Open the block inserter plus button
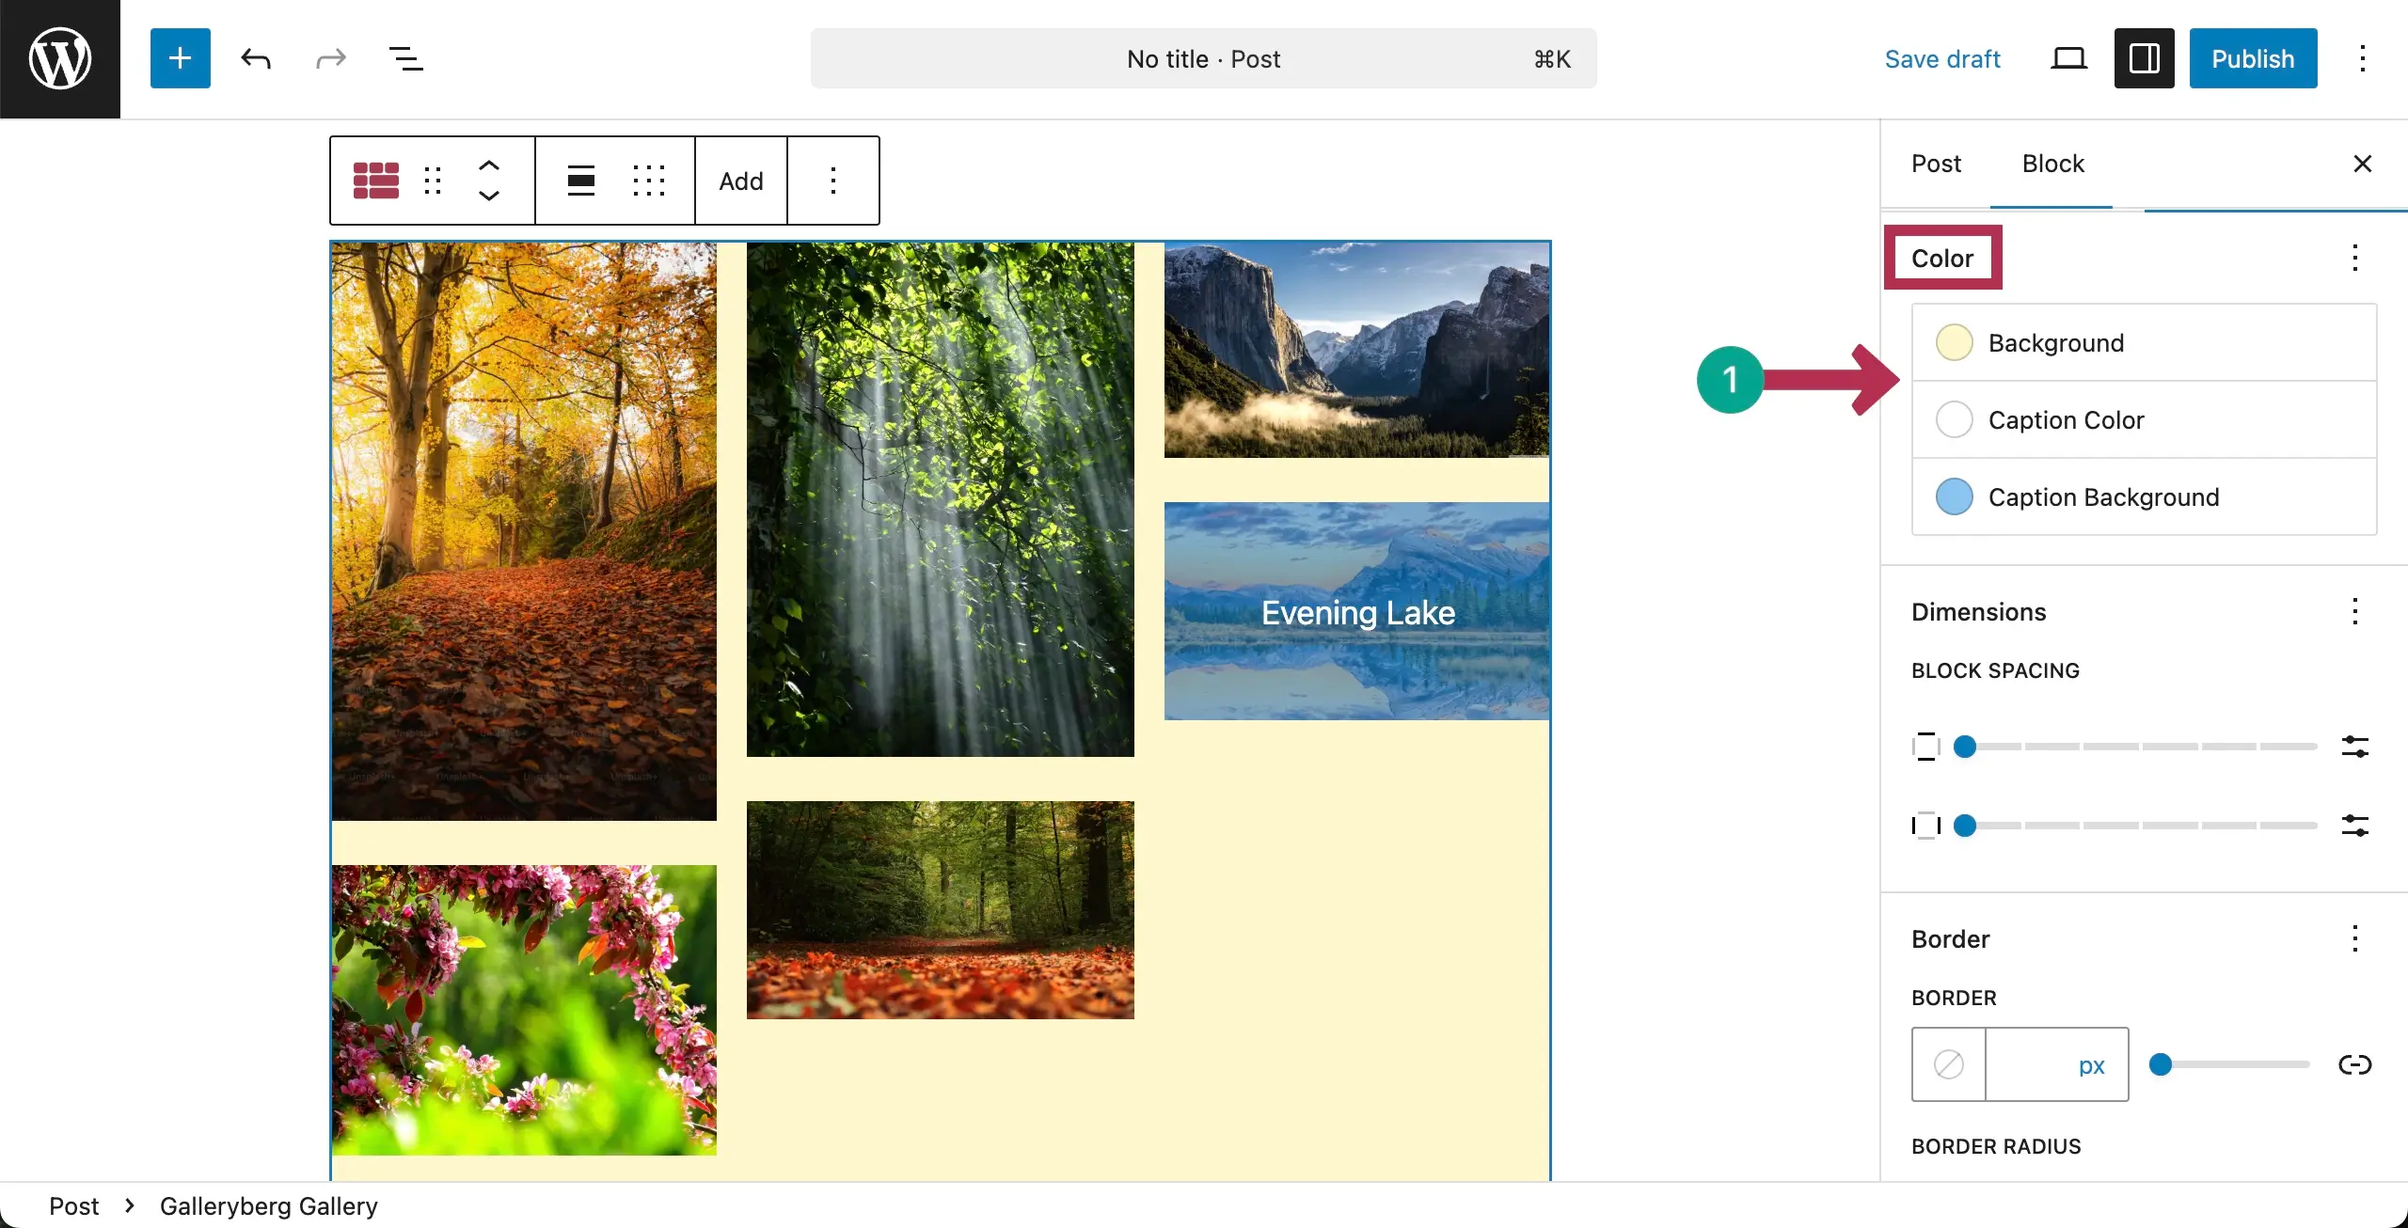This screenshot has width=2408, height=1228. pyautogui.click(x=180, y=58)
